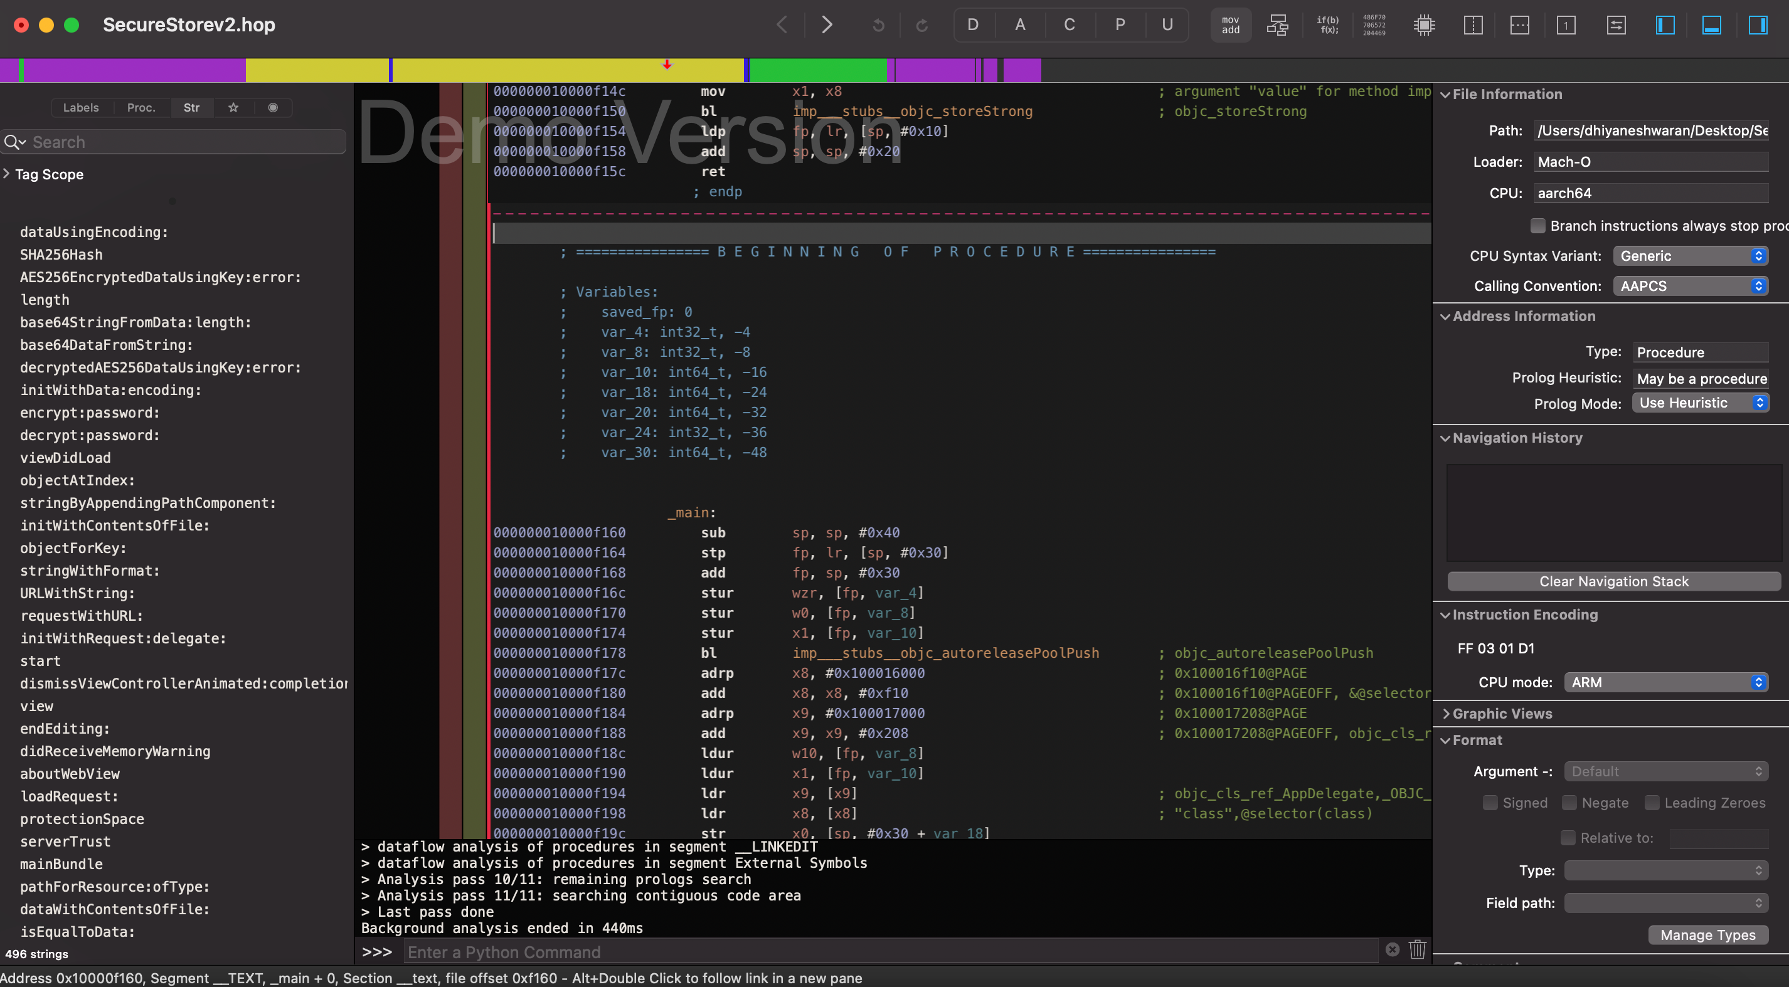Viewport: 1789px width, 987px height.
Task: Open the CPU Syntax Variant dropdown
Action: tap(1690, 256)
